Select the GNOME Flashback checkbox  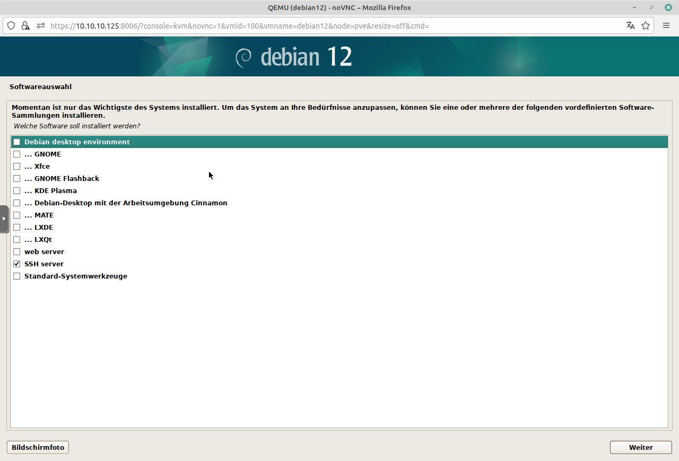(17, 179)
